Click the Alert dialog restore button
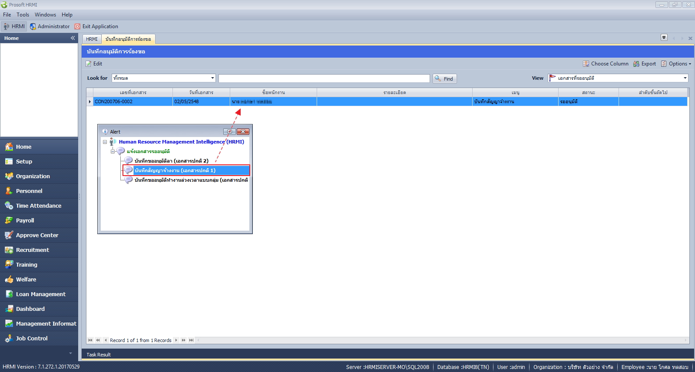This screenshot has height=372, width=695. tap(229, 131)
